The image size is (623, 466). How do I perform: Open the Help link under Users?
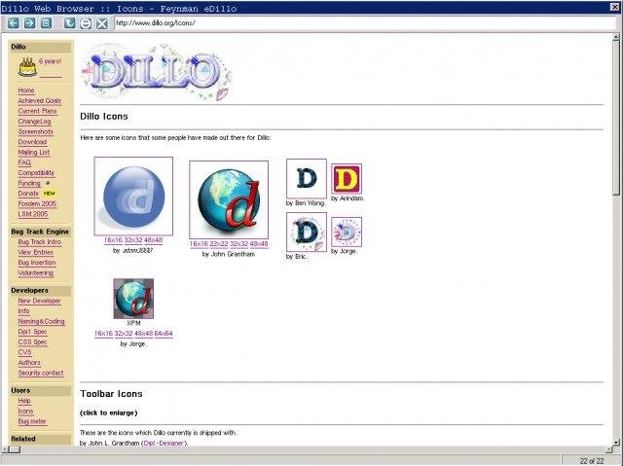[24, 401]
